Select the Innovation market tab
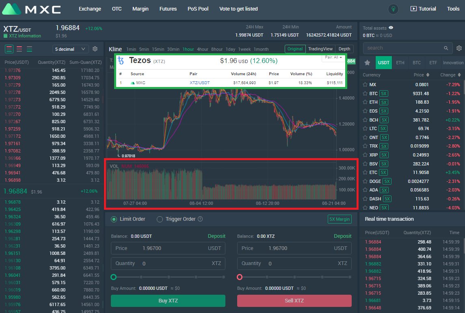465x313 pixels. 453,63
